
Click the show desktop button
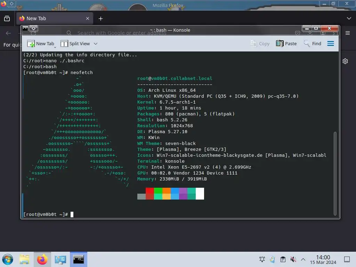pyautogui.click(x=347, y=259)
